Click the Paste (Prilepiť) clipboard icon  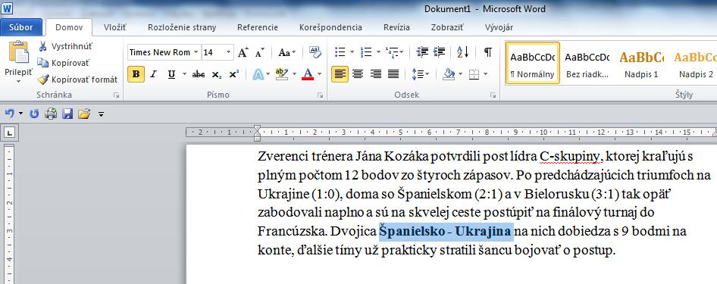point(19,52)
